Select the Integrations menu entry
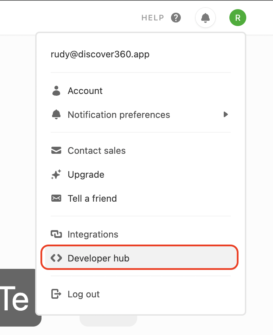273x335 pixels. point(93,234)
